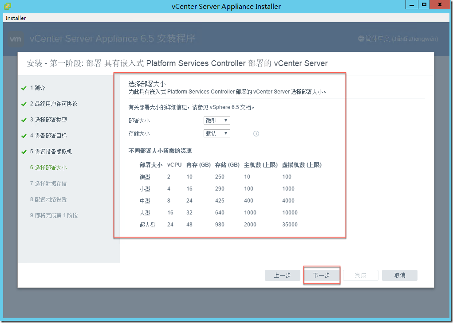The image size is (453, 323).
Task: Maximize the installer window
Action: point(424,4)
